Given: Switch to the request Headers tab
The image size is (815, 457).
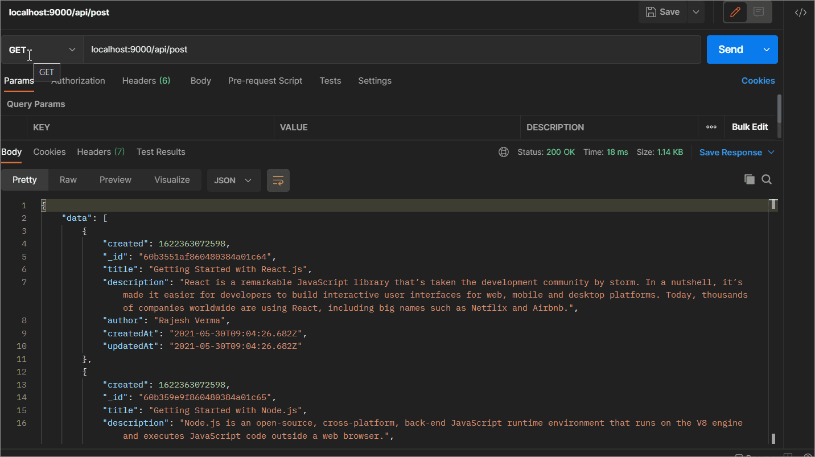Looking at the screenshot, I should tap(146, 81).
